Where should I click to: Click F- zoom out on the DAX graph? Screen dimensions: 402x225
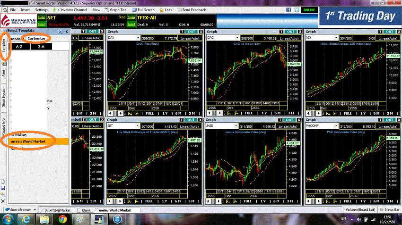tap(137, 113)
